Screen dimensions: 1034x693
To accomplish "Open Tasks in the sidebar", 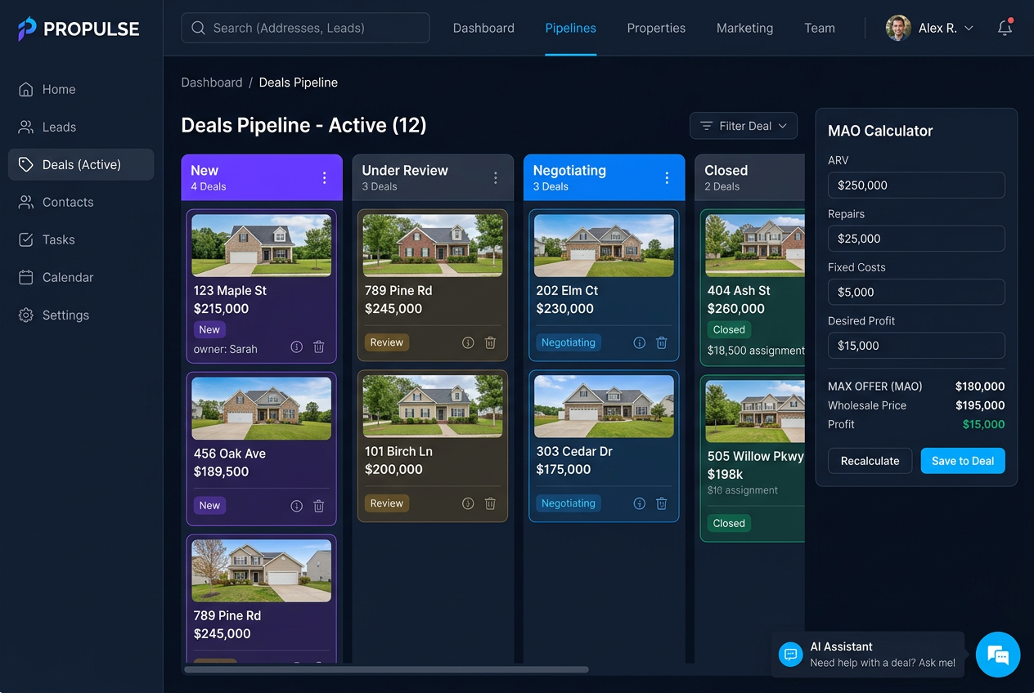I will pos(80,239).
